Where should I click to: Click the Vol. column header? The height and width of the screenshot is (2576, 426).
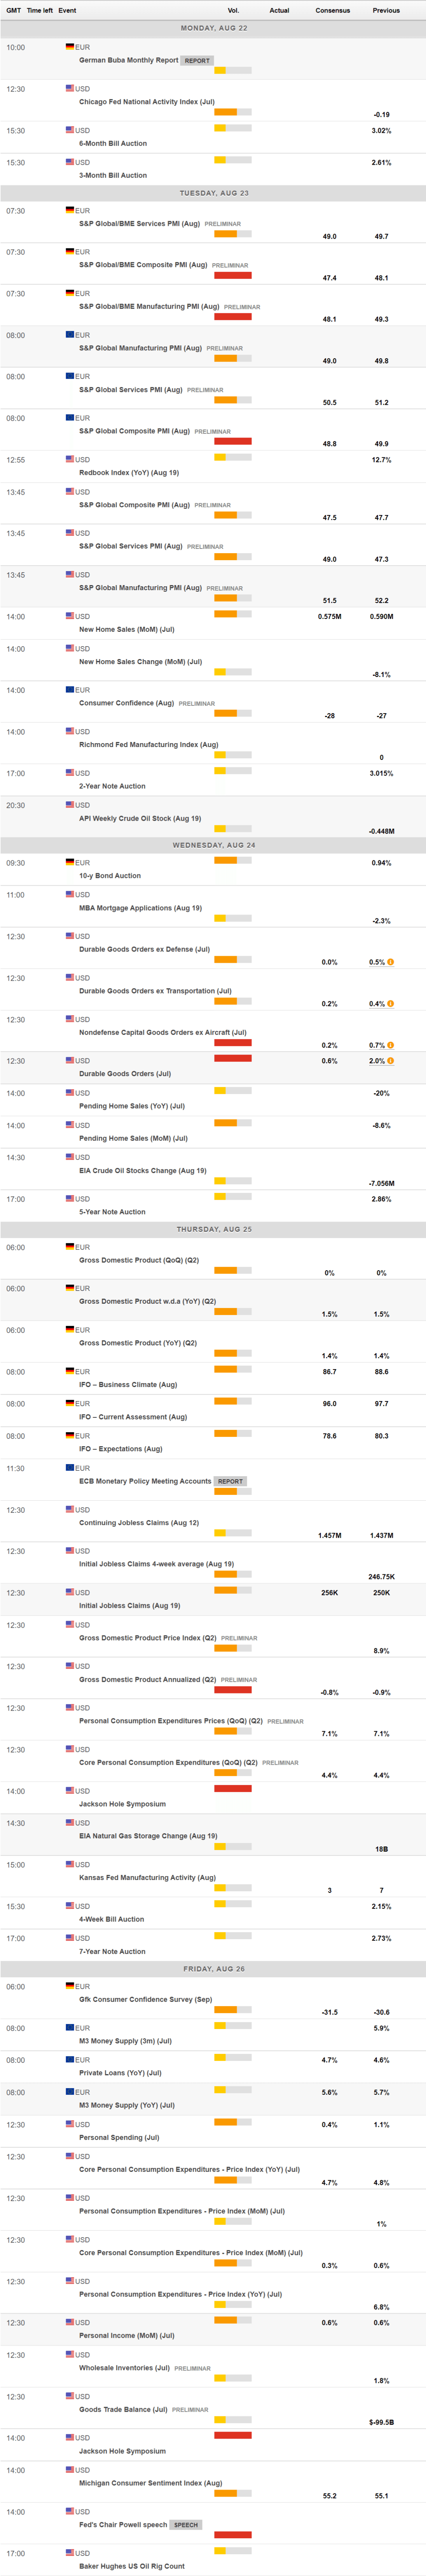coord(232,10)
